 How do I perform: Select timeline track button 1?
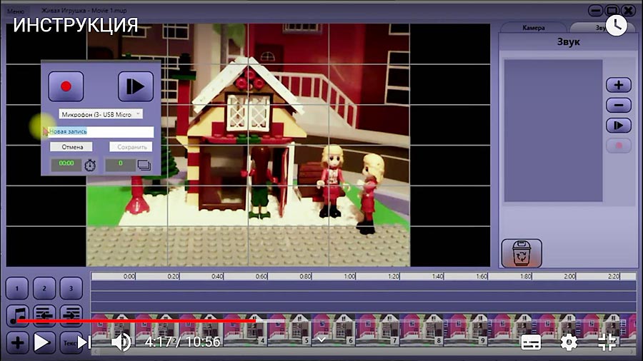[x=18, y=289]
